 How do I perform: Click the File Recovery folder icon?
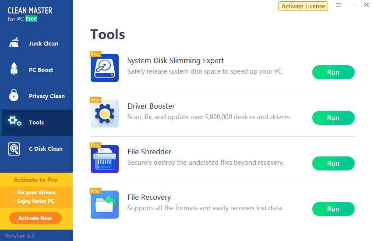[105, 205]
